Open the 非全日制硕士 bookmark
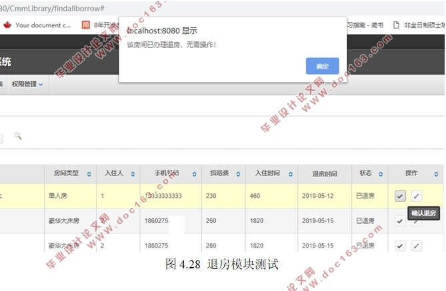This screenshot has width=446, height=291. 419,25
